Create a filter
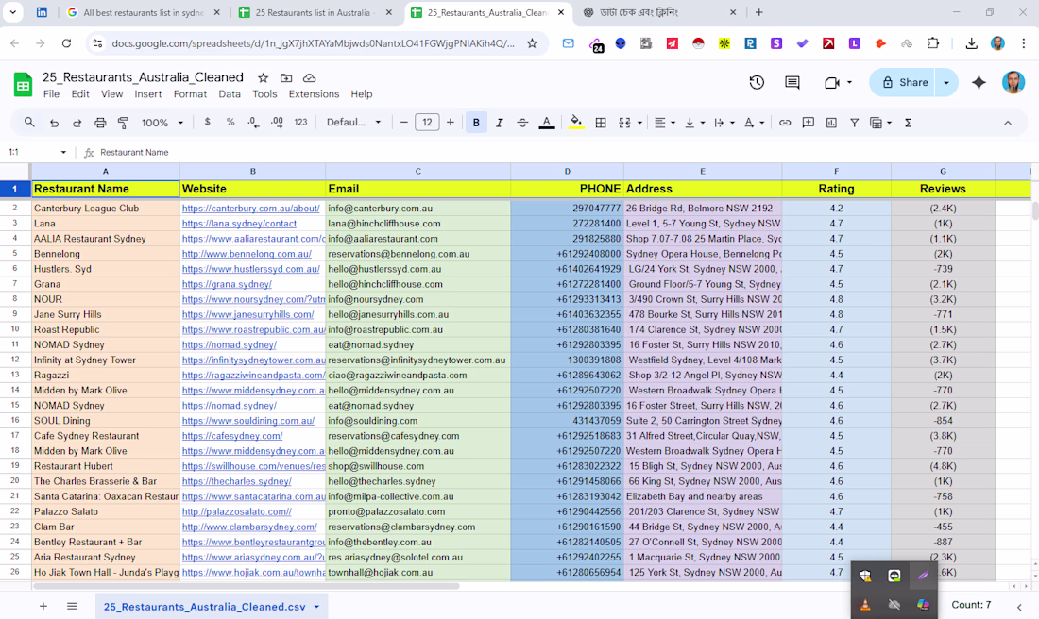This screenshot has width=1039, height=619. [854, 123]
